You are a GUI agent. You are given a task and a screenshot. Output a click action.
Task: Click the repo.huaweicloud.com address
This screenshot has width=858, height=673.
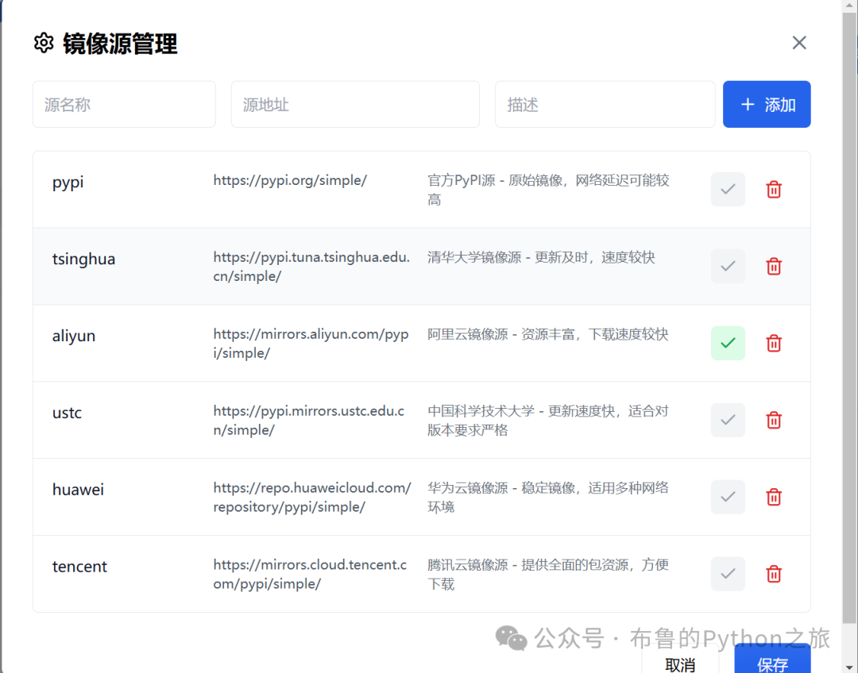pos(312,497)
